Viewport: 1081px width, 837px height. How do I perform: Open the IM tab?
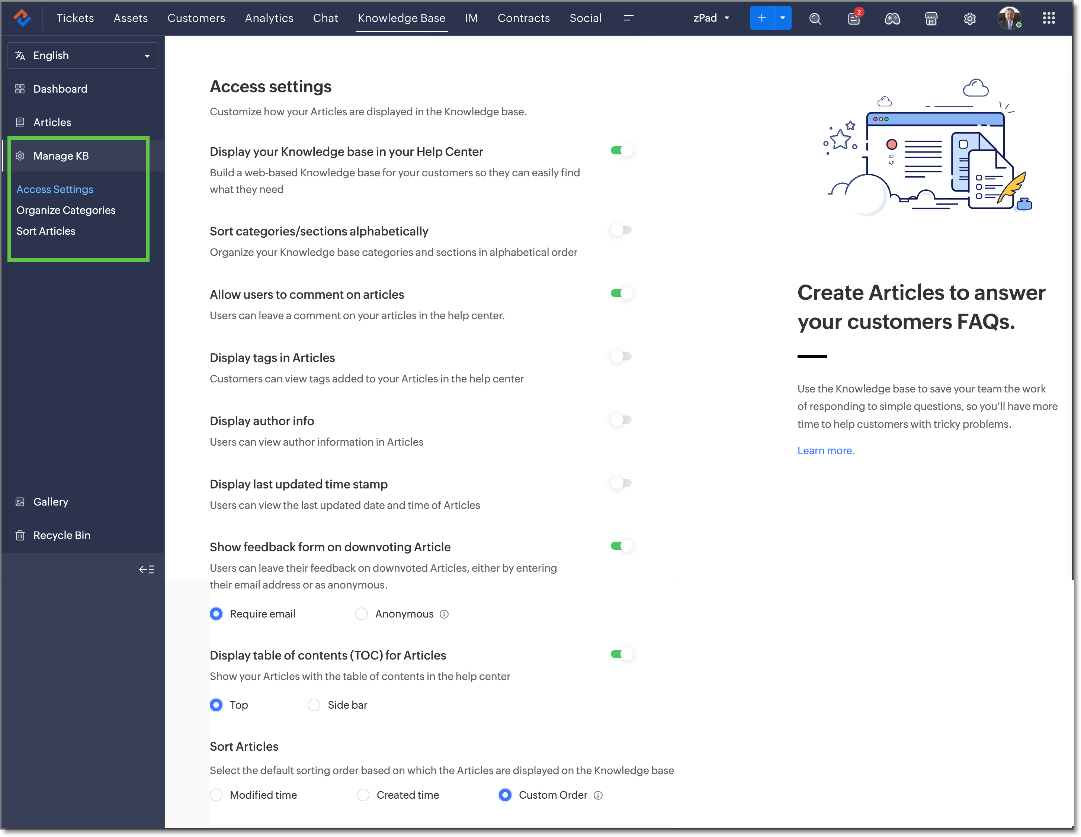472,18
